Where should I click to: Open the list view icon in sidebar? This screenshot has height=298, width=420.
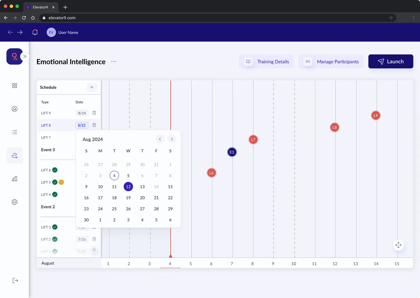pos(15,132)
